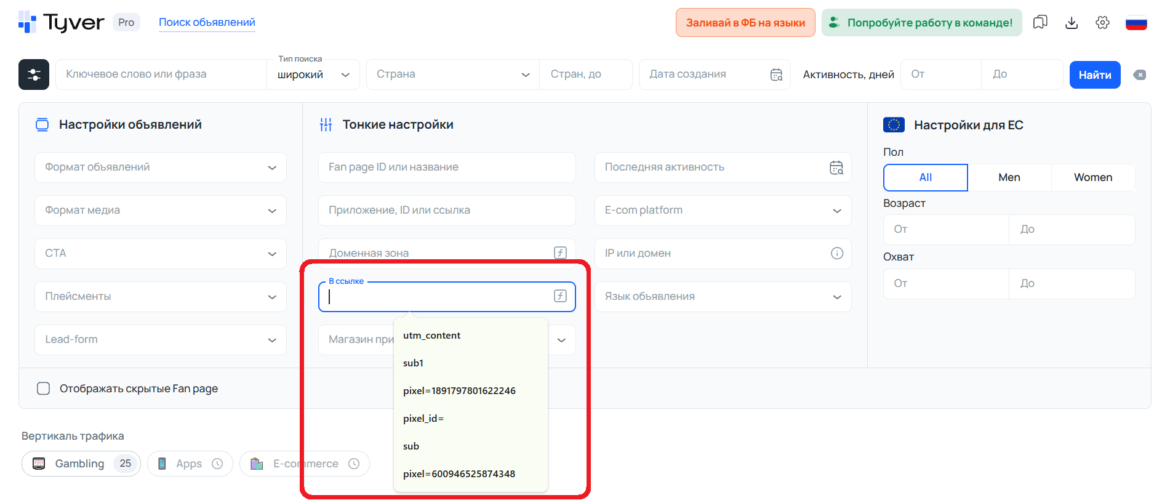Expand Формат объявлений dropdown
The image size is (1170, 500).
161,167
